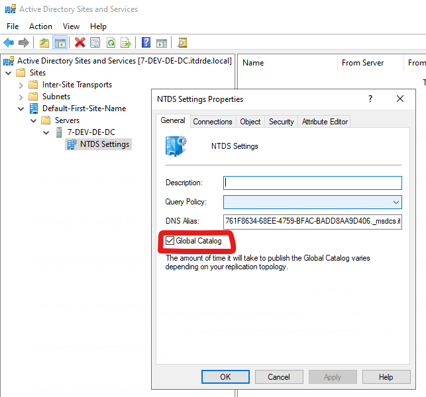The height and width of the screenshot is (397, 426).
Task: Uncheck the Global Catalog checkbox
Action: (x=170, y=240)
